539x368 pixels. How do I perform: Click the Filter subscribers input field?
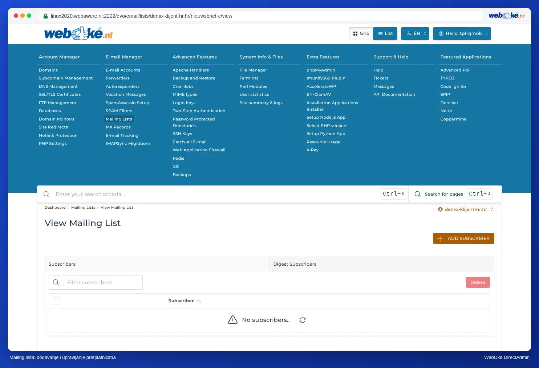point(103,282)
